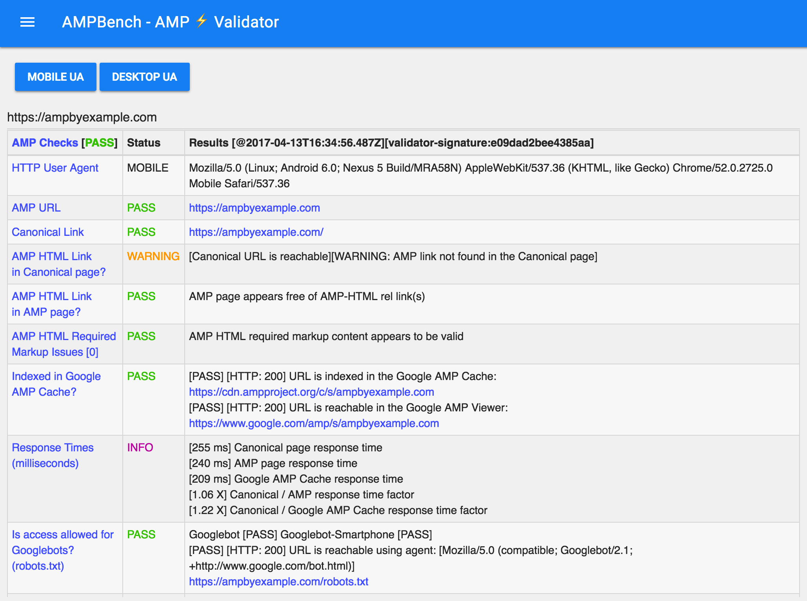
Task: Open the google.com/amp viewer URL
Action: coord(314,423)
